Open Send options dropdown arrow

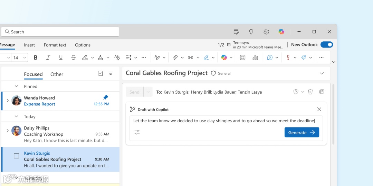(x=148, y=92)
